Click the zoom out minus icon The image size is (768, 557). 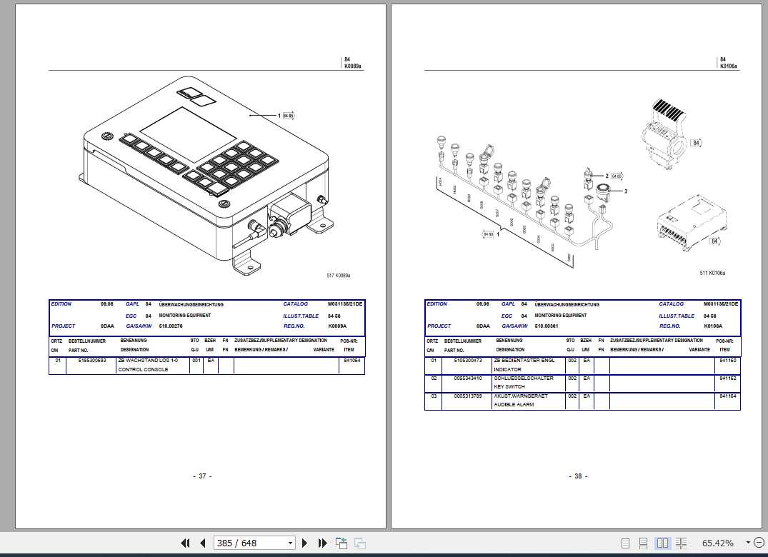tap(758, 543)
